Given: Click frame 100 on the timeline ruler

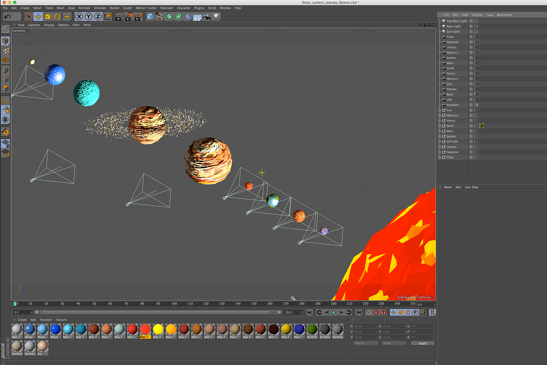Looking at the screenshot, I should pos(174,303).
